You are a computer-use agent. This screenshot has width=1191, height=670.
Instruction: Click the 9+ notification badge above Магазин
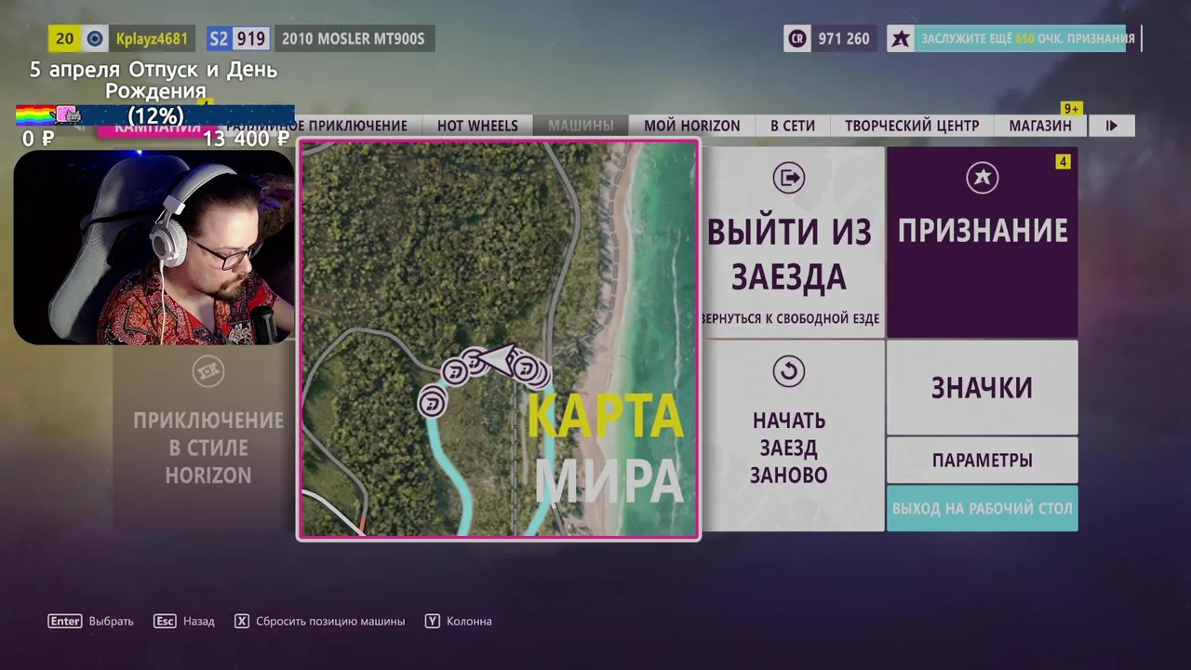(1071, 109)
